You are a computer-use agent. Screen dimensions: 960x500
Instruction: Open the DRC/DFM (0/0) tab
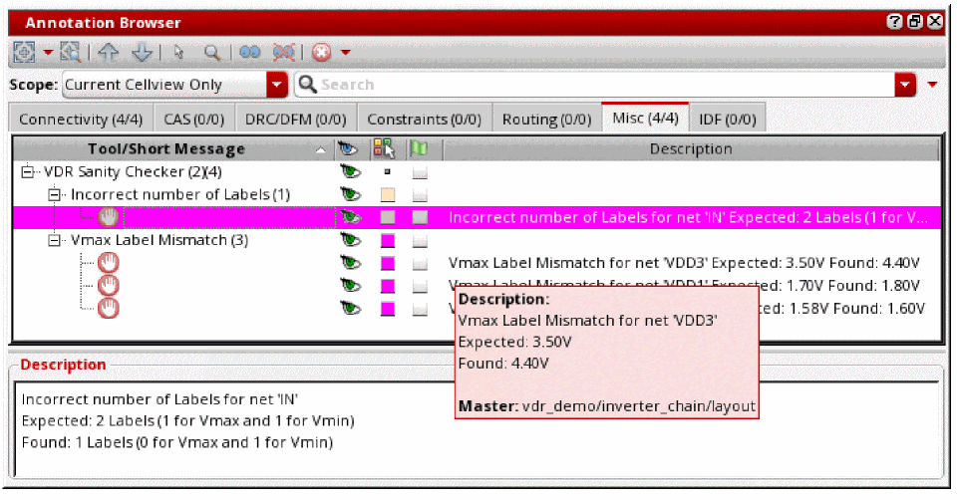pyautogui.click(x=296, y=119)
